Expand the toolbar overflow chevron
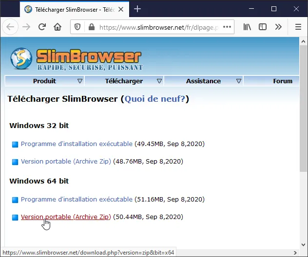Screen dimensions: 308x257 pos(278,27)
